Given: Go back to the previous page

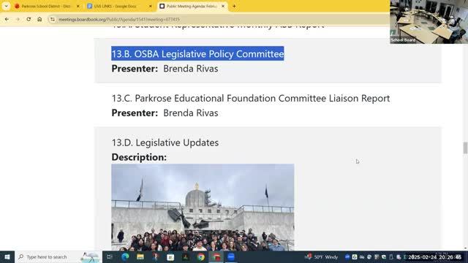Looking at the screenshot, I should click(7, 19).
